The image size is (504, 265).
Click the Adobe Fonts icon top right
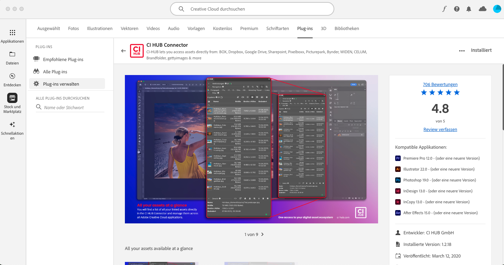click(444, 9)
